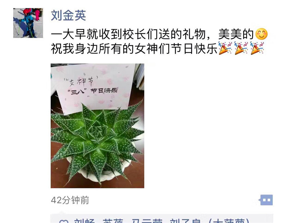
Task: Tap the spiky succulent center in photo
Action: coord(97,130)
